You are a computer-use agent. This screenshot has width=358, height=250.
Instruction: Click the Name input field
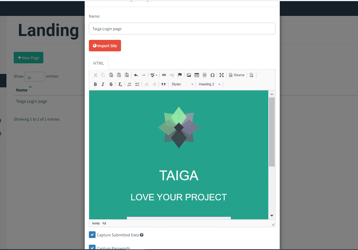pyautogui.click(x=182, y=28)
